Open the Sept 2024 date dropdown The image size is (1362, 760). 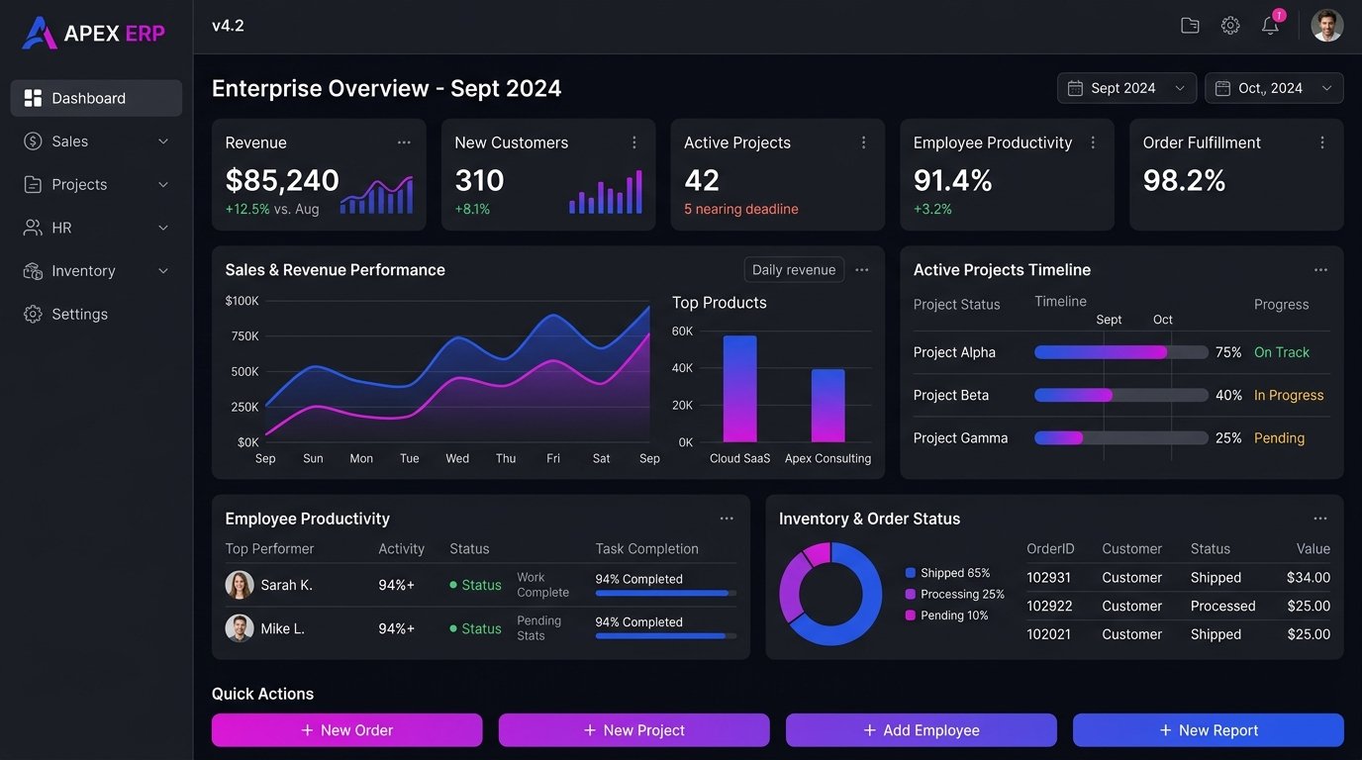click(1126, 88)
